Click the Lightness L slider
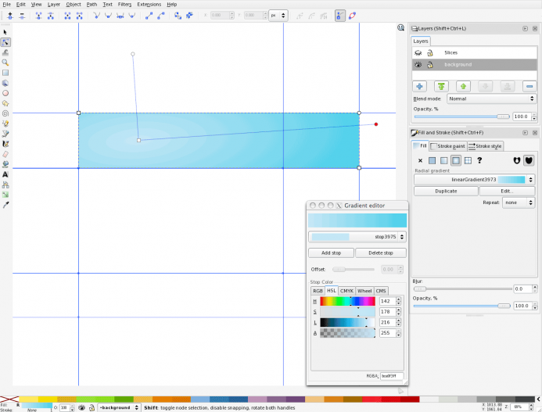Viewport: 542px width, 412px height. 347,322
